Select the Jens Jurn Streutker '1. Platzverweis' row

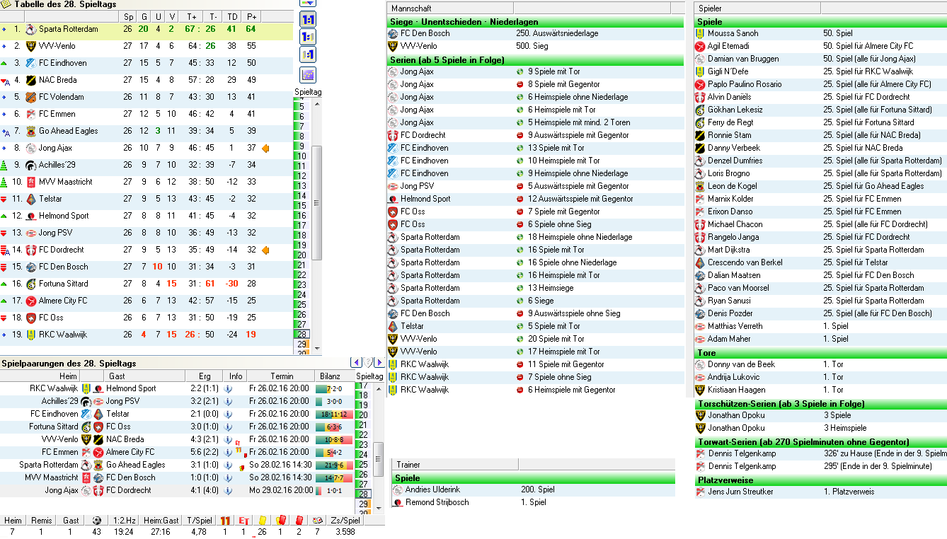point(820,492)
